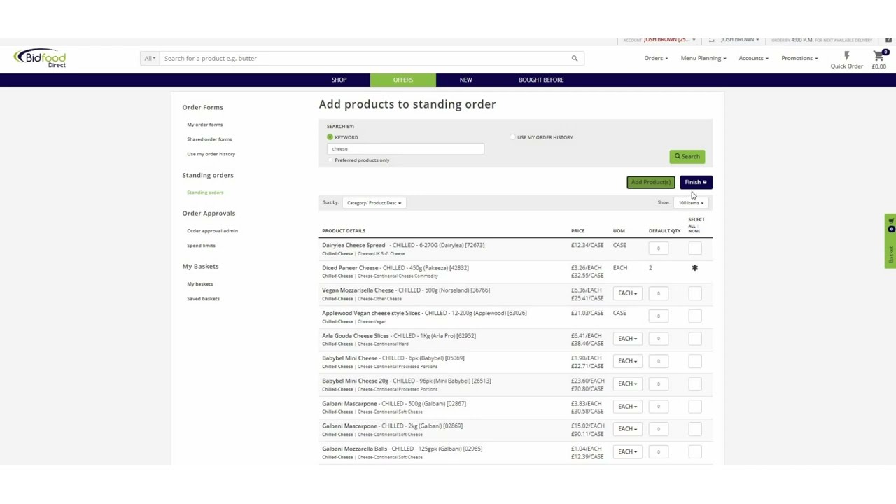Open Galbani Mozzarella Balls product name

(354, 449)
